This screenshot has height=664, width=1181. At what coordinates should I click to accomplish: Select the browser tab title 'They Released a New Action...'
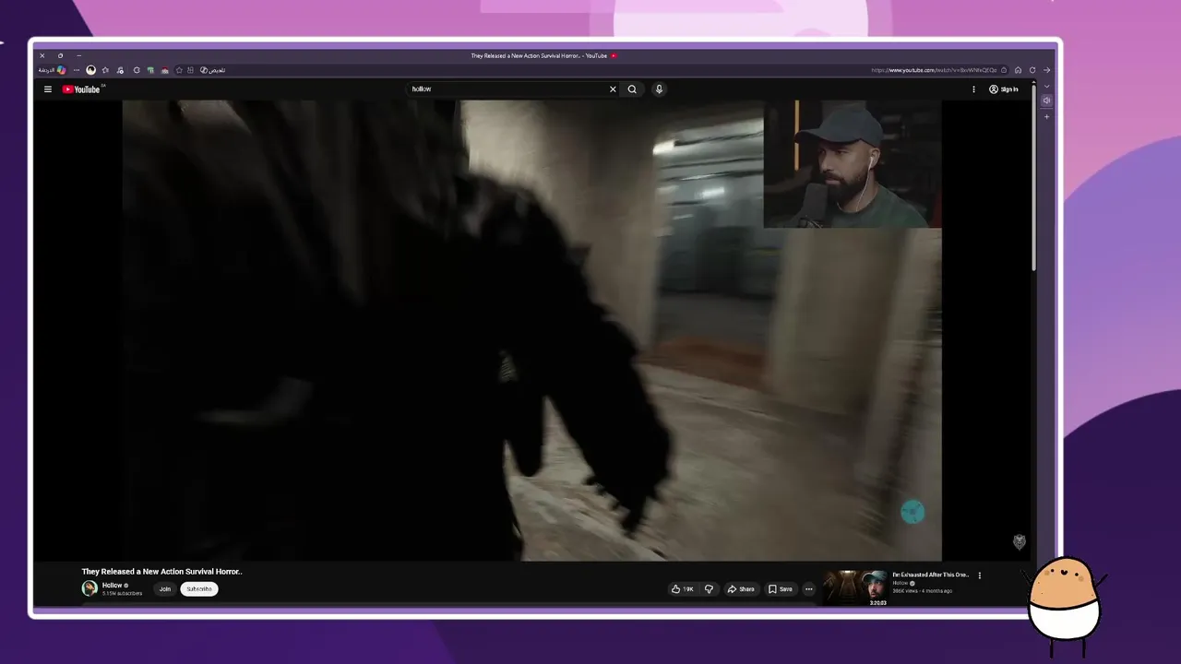pyautogui.click(x=539, y=55)
